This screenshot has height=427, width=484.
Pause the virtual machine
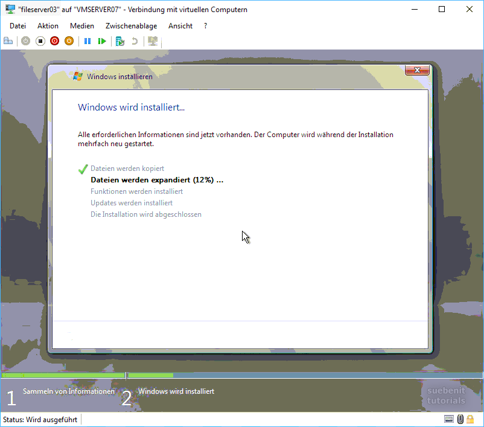[88, 41]
